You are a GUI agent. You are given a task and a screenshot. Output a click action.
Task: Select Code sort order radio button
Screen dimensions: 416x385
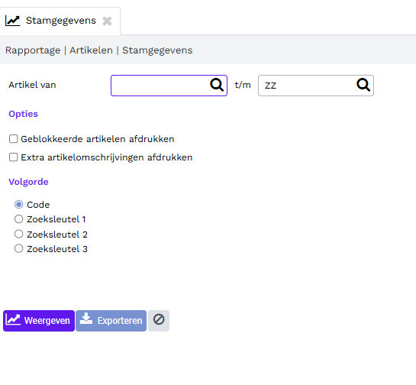(x=18, y=205)
